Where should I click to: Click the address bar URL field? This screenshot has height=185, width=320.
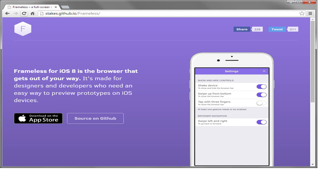(x=172, y=13)
